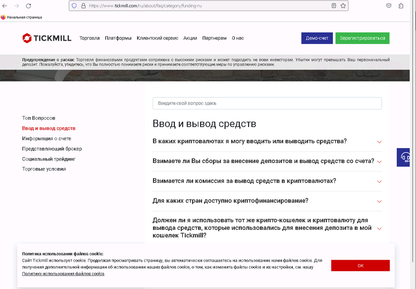Open the О нас menu
Image resolution: width=416 pixels, height=289 pixels.
point(238,38)
